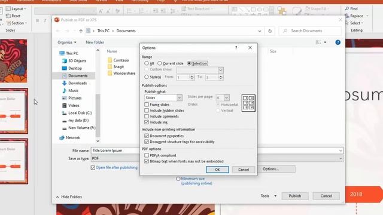
Task: Click Reset in Slides group
Action: click(x=13, y=16)
